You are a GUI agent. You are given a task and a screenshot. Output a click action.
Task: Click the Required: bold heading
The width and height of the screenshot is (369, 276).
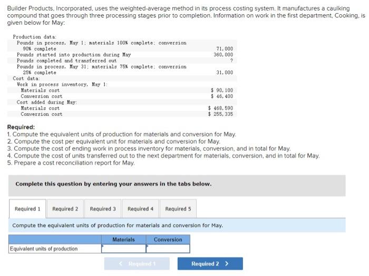(21, 127)
